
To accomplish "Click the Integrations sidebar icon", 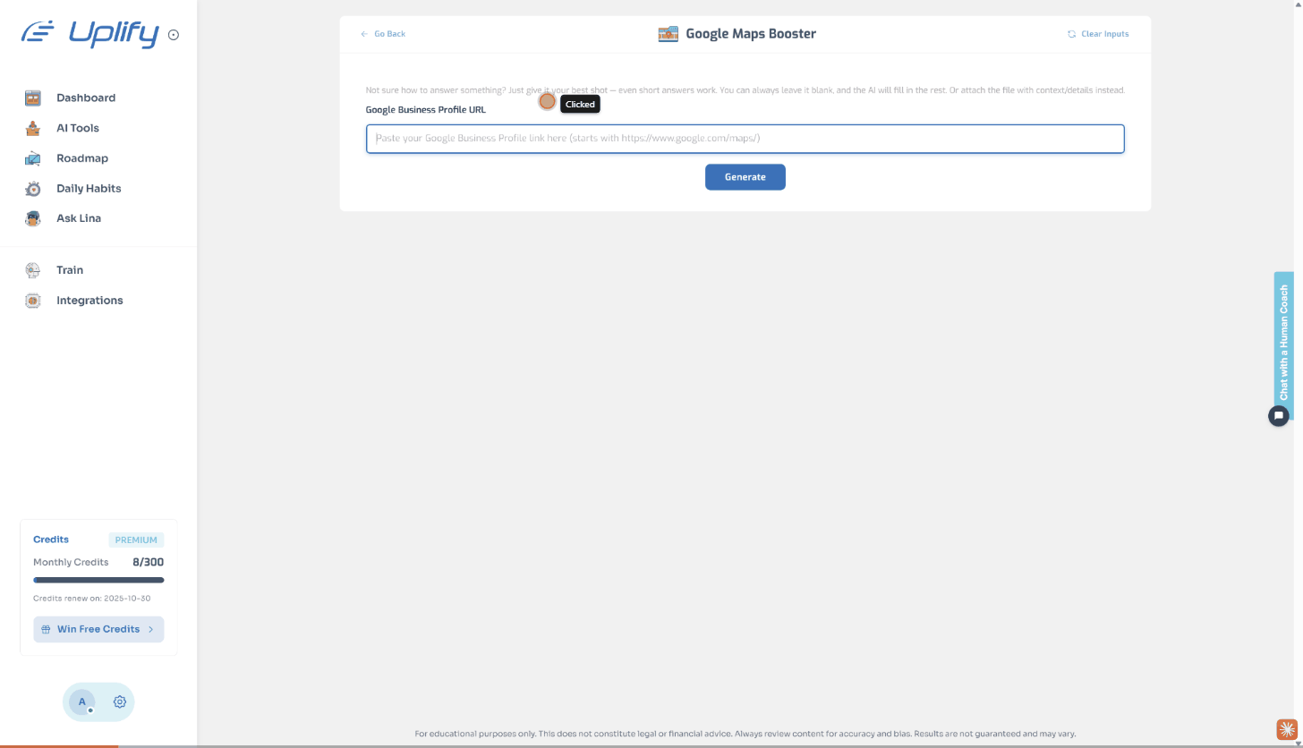I will pyautogui.click(x=33, y=301).
